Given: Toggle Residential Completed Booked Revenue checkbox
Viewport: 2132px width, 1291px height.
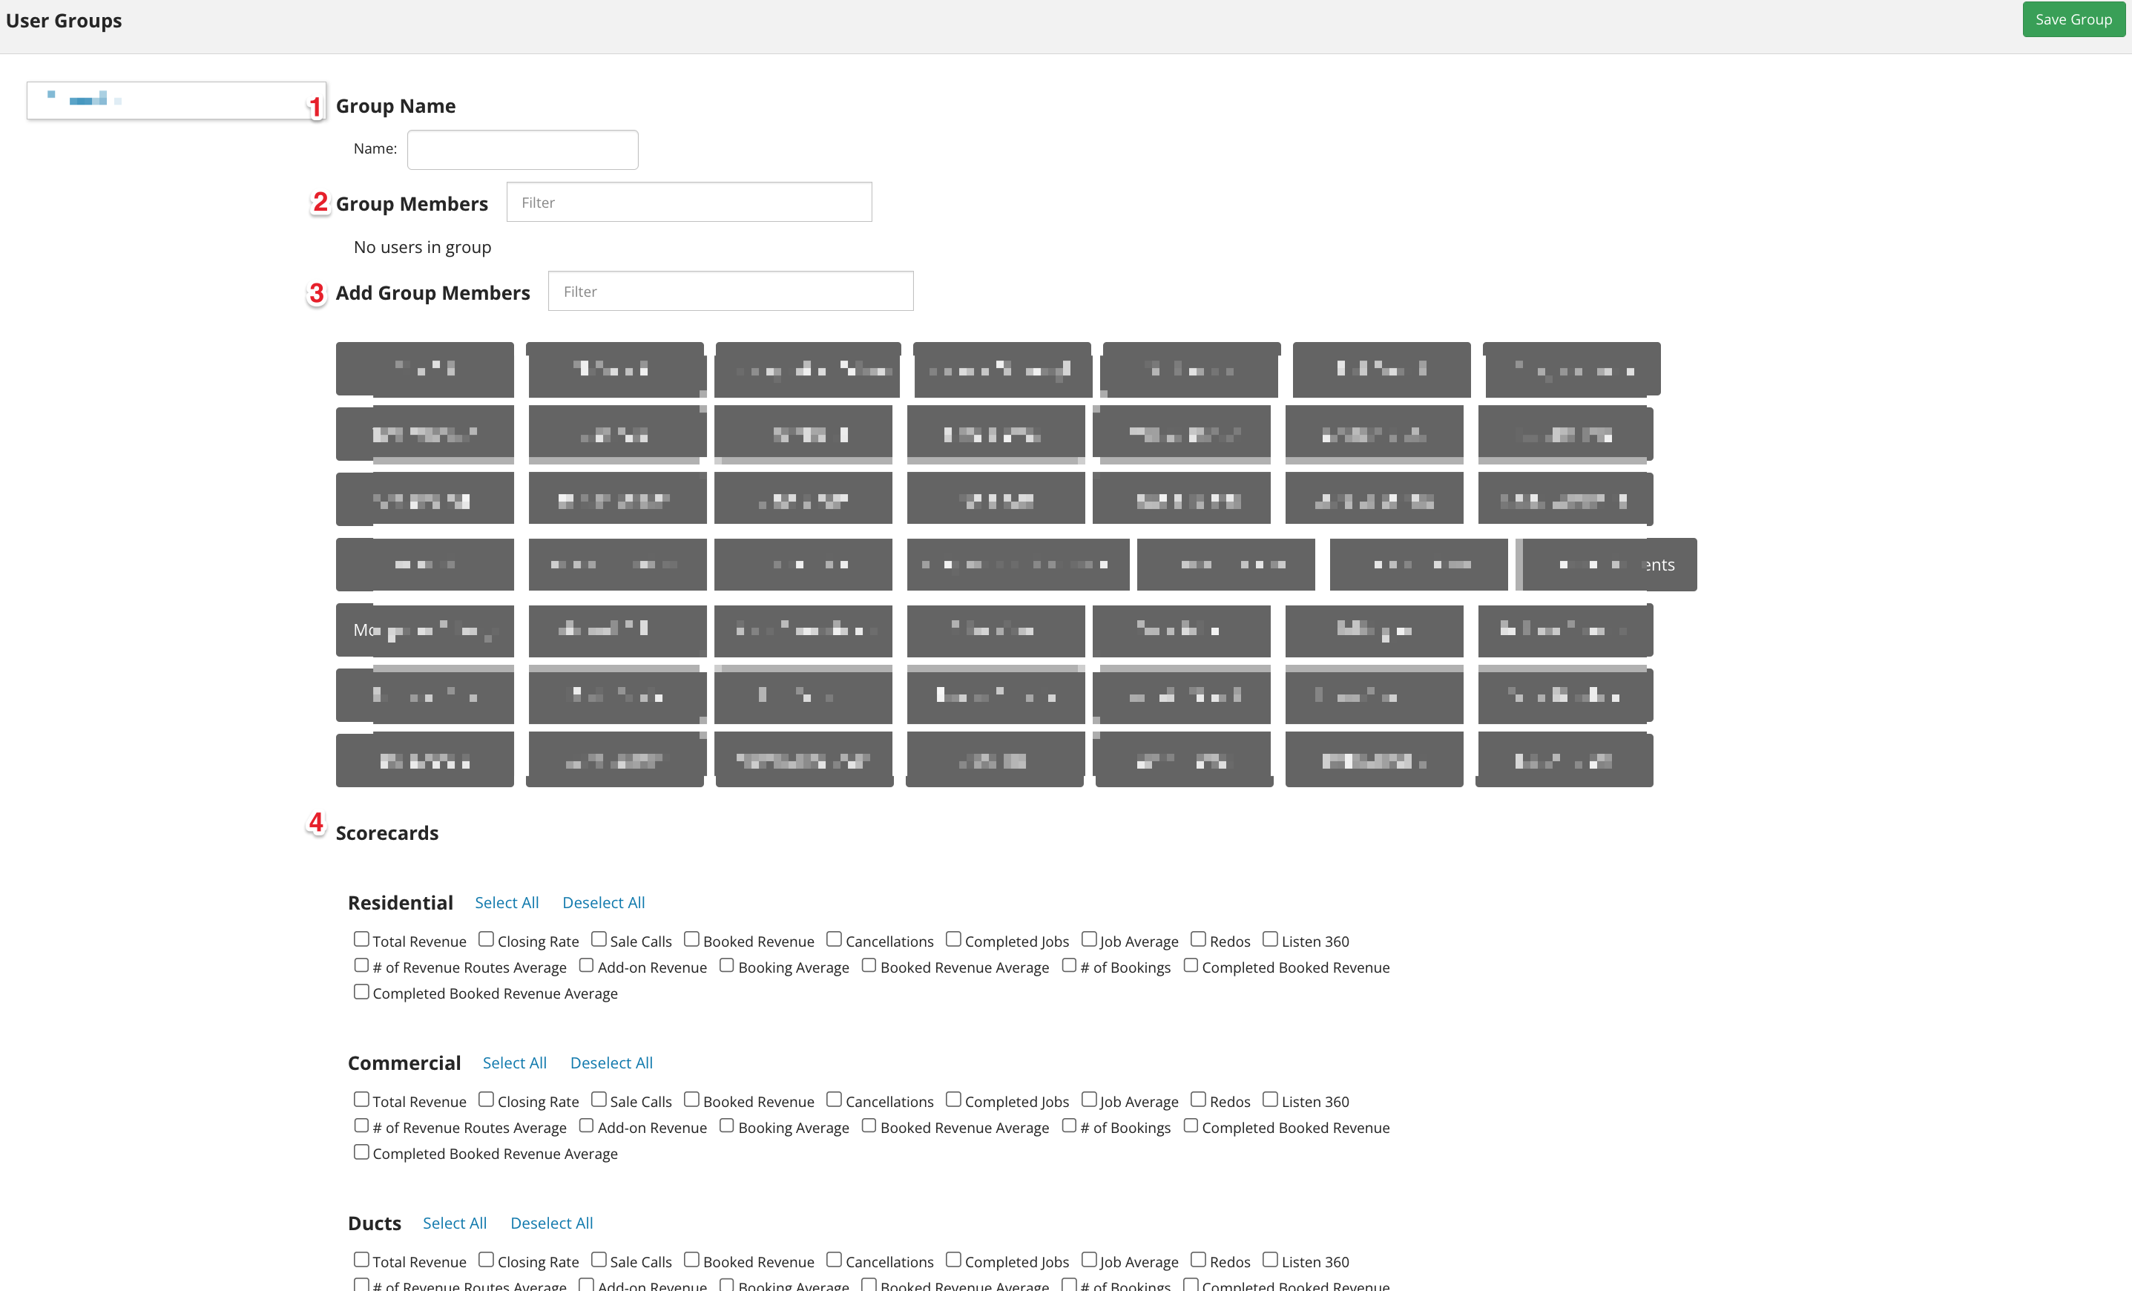Looking at the screenshot, I should (1191, 965).
